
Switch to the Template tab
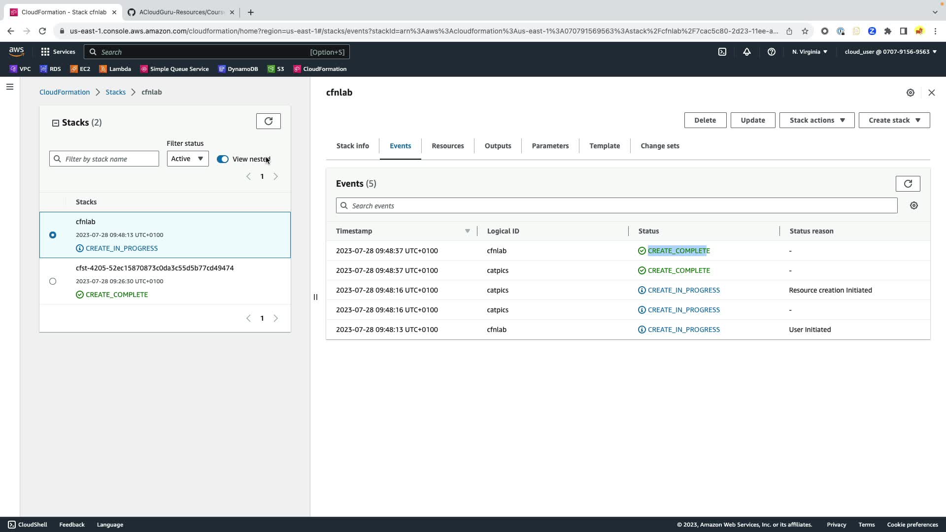pyautogui.click(x=604, y=146)
